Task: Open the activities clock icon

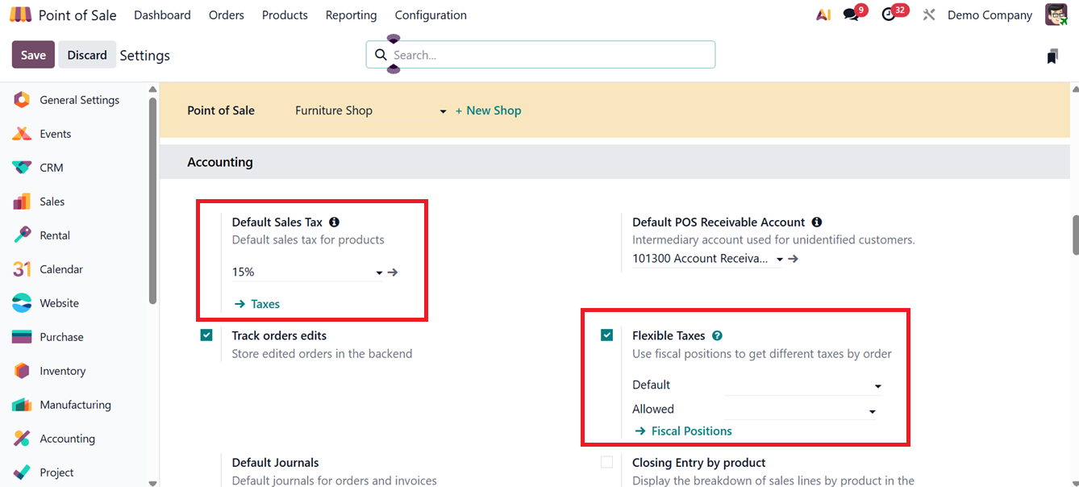Action: click(889, 15)
